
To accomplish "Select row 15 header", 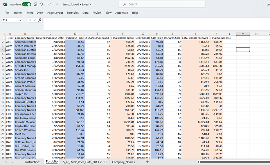I will [3, 94].
